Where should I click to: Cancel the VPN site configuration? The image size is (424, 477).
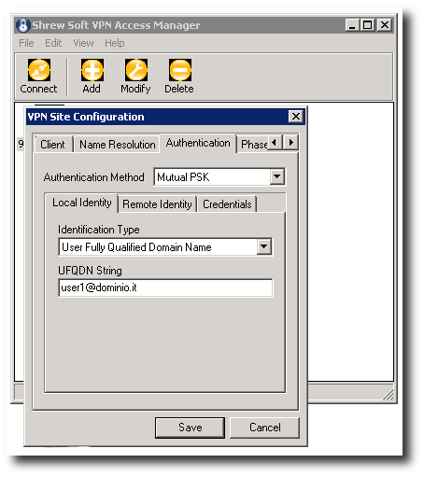tap(264, 428)
